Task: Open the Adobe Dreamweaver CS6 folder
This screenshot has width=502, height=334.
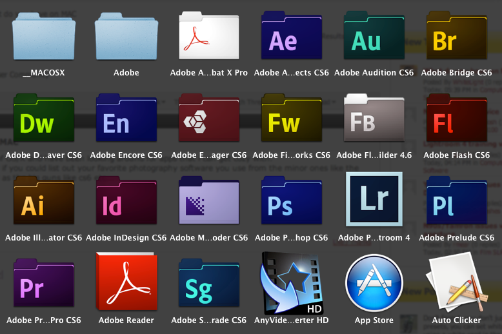Action: (43, 121)
